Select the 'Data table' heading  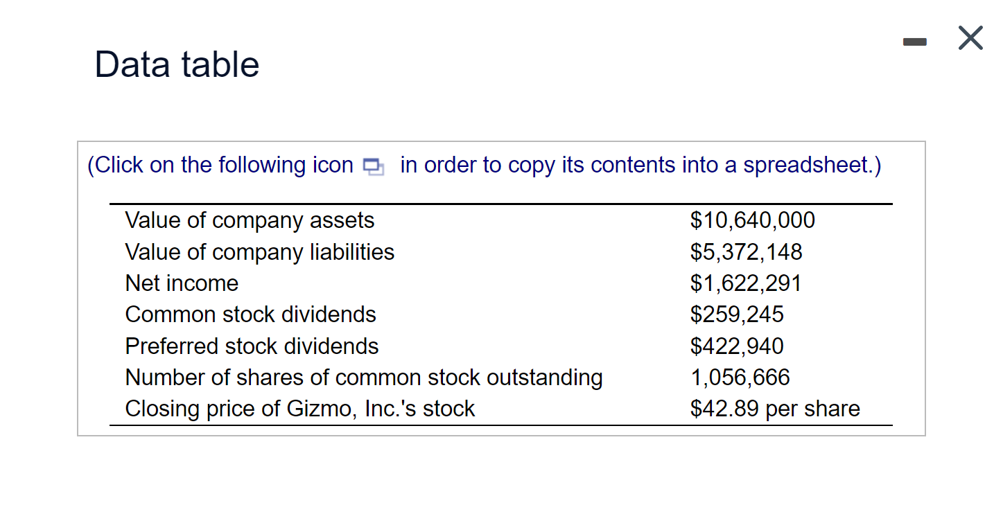[177, 64]
